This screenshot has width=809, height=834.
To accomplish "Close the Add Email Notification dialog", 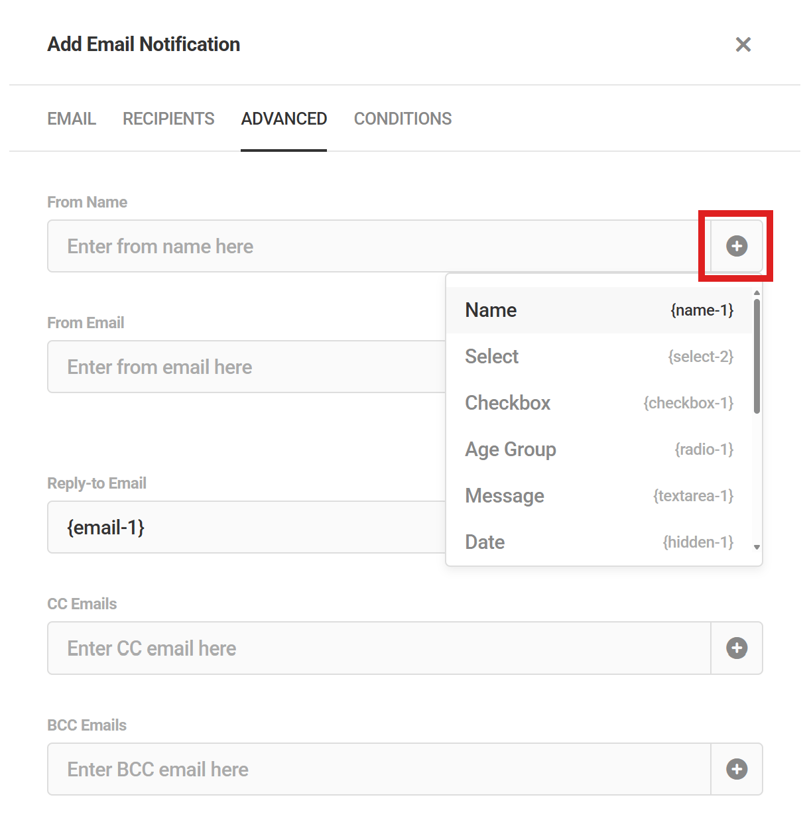I will 743,44.
